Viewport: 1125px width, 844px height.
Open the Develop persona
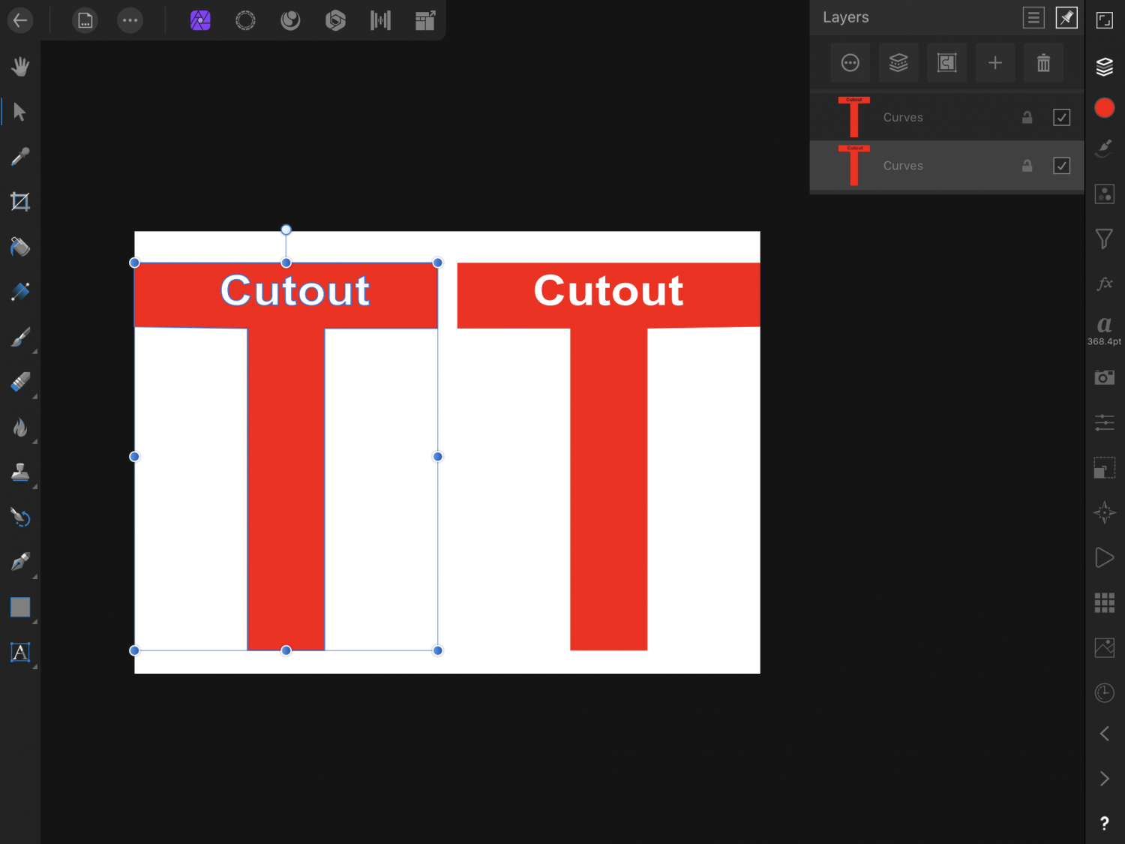coord(335,20)
